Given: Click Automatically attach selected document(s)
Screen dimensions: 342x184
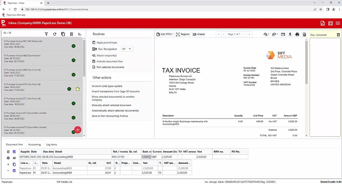Looking at the screenshot, I should pos(115,111).
